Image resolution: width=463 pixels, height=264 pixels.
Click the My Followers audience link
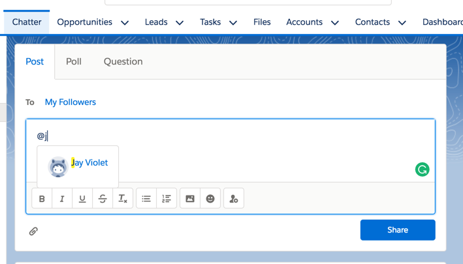pos(71,102)
